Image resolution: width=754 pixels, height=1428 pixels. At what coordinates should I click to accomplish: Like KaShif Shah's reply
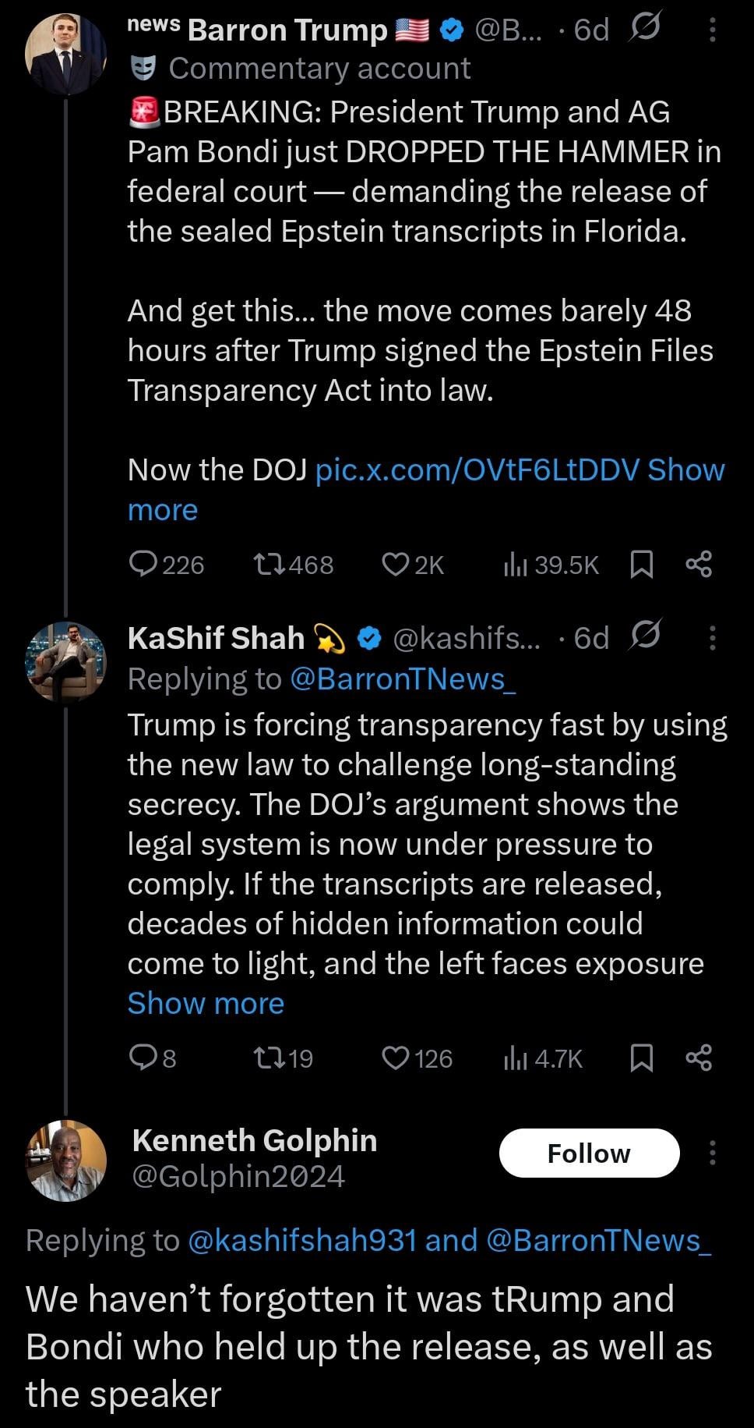click(x=396, y=1058)
